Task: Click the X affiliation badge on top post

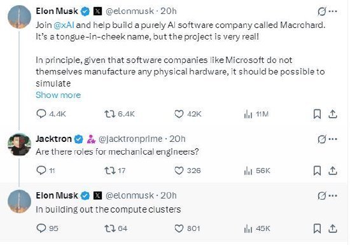Action: point(97,11)
